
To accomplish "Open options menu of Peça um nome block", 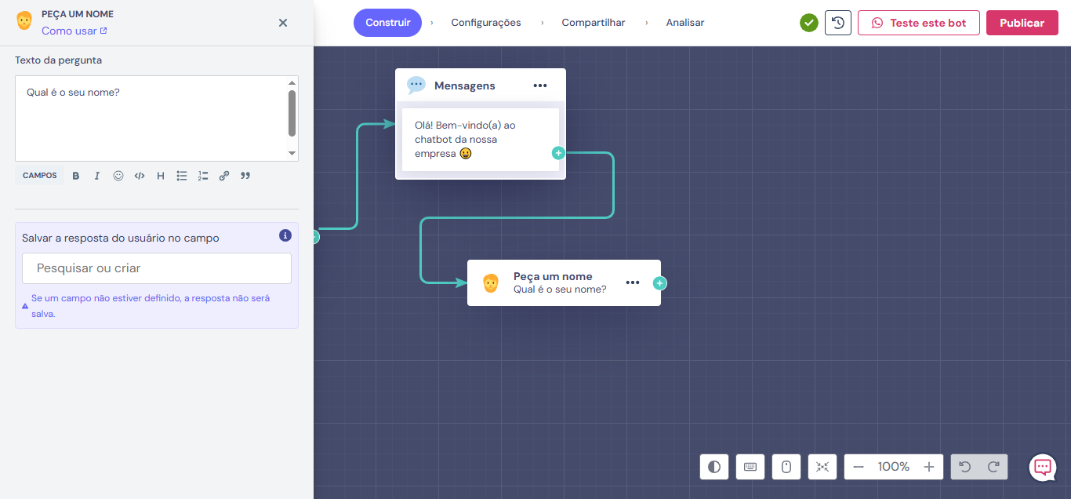I will pos(633,282).
